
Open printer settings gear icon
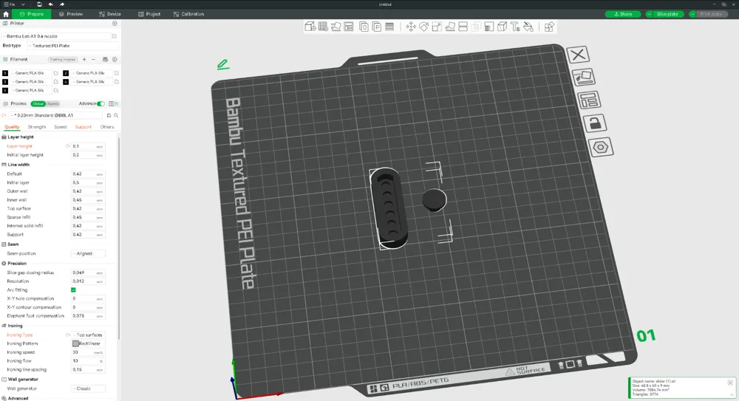tap(115, 23)
